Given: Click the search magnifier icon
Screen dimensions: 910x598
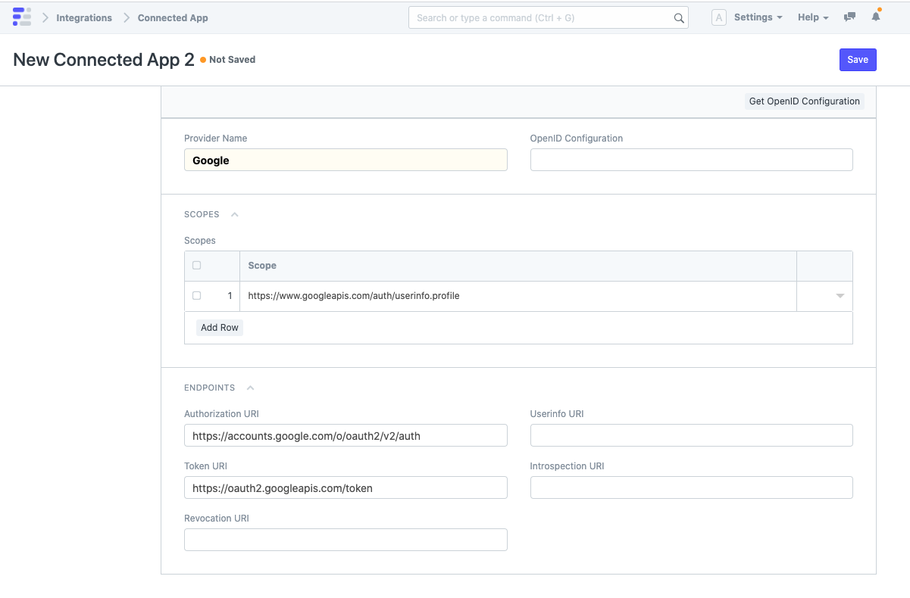Looking at the screenshot, I should [x=678, y=17].
